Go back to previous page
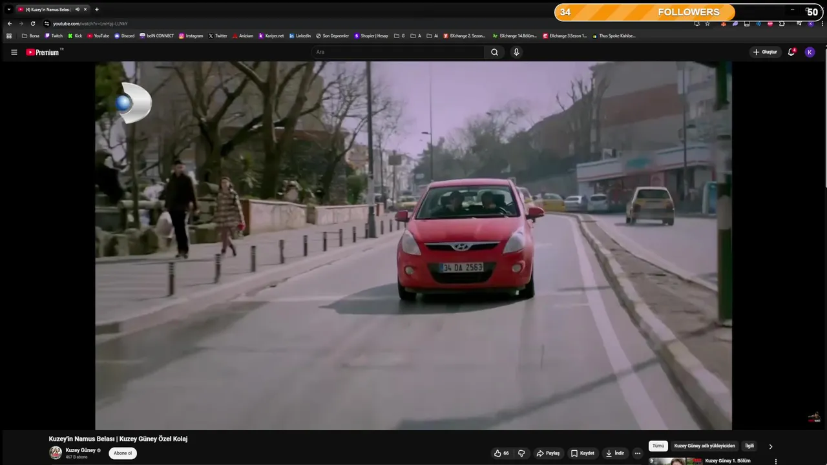 pos(9,23)
